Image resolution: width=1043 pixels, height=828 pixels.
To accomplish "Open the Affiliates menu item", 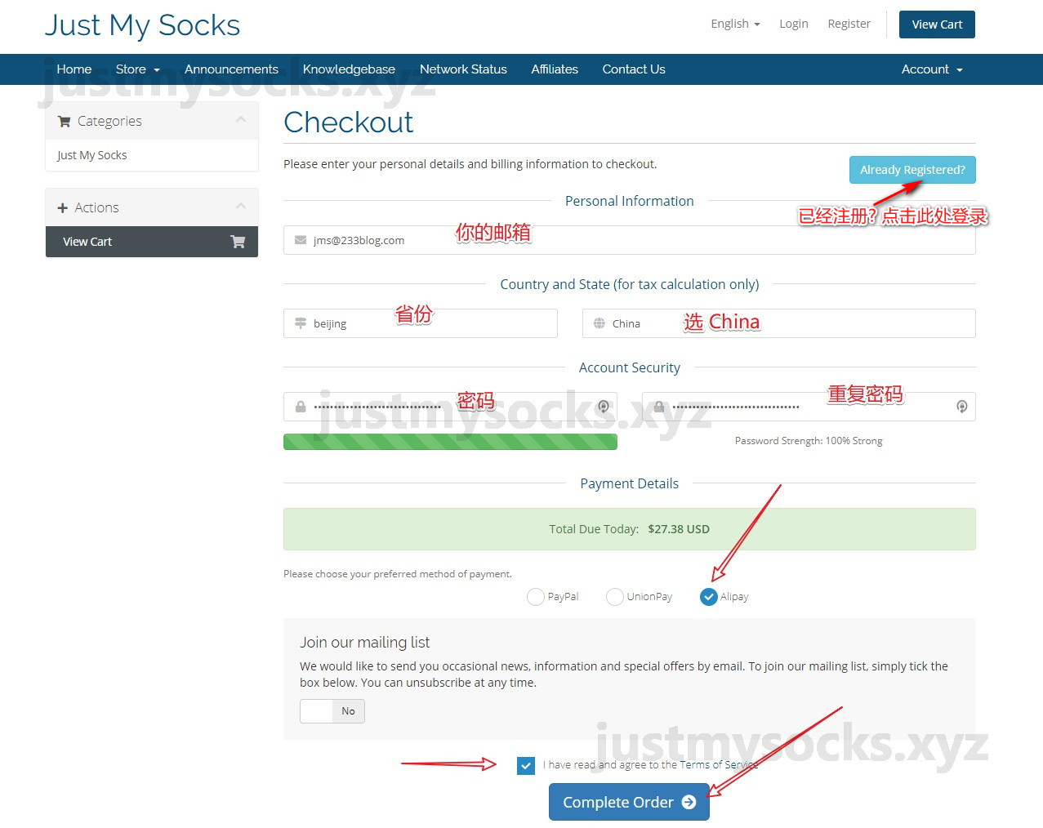I will [x=555, y=69].
